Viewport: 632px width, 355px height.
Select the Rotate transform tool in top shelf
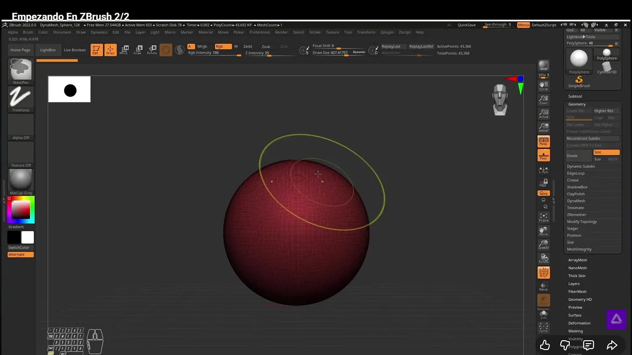[x=152, y=50]
